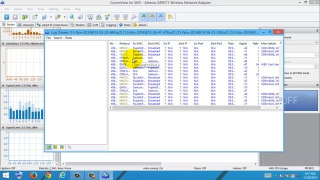Screen dimensions: 320x180
Task: Launch Internet Explorer from the taskbar
Action: point(62,175)
